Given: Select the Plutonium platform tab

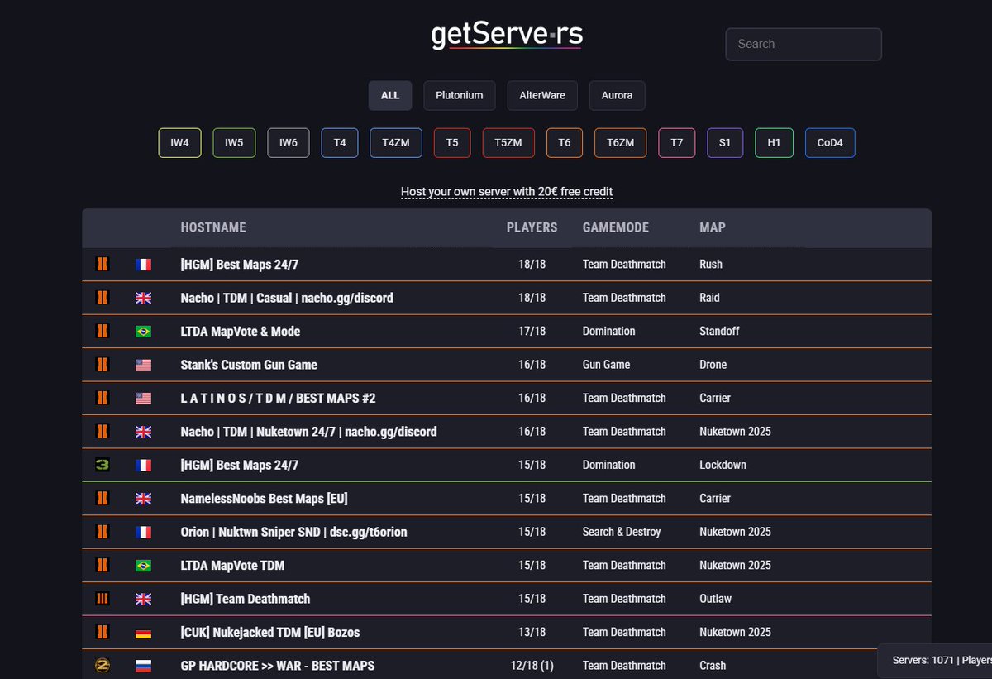Looking at the screenshot, I should (460, 95).
